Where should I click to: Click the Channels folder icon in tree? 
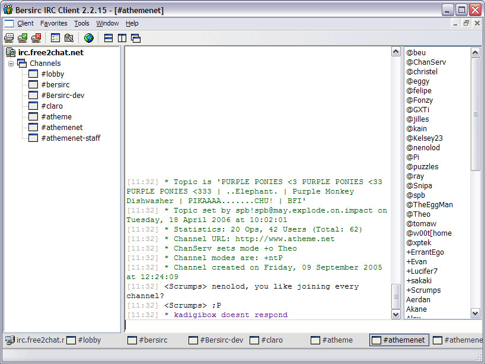point(22,63)
